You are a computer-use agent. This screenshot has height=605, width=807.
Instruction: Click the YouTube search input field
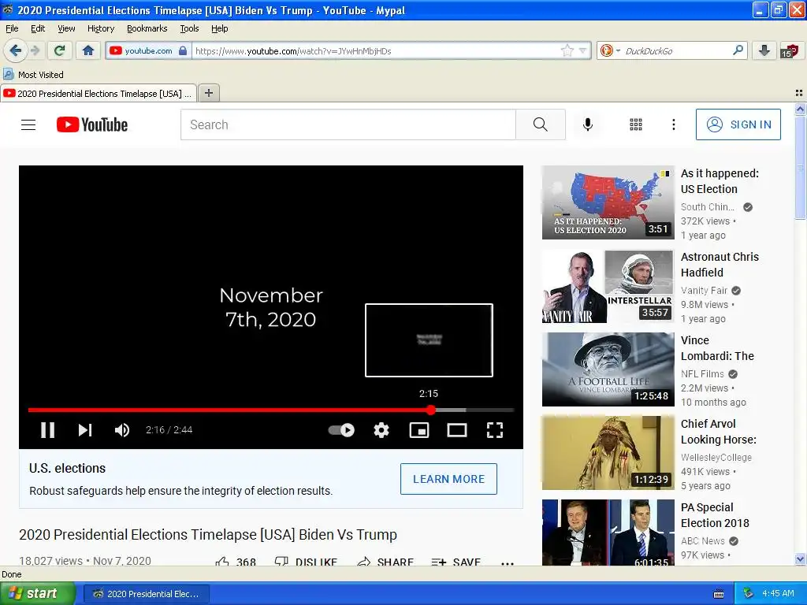pos(348,124)
